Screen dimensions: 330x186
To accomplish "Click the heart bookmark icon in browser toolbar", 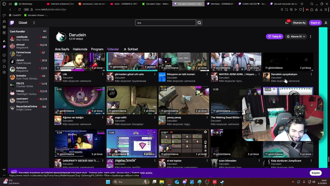I will (301, 10).
